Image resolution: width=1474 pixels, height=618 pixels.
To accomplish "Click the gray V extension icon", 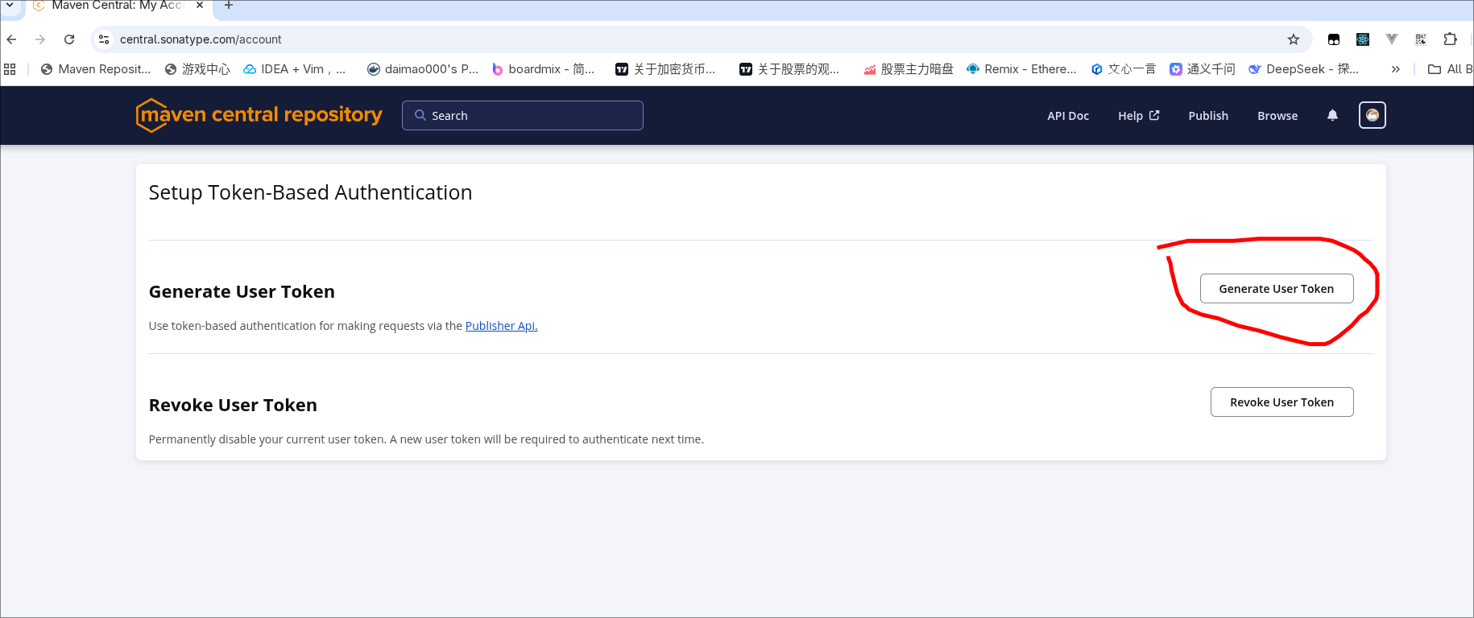I will click(1392, 39).
